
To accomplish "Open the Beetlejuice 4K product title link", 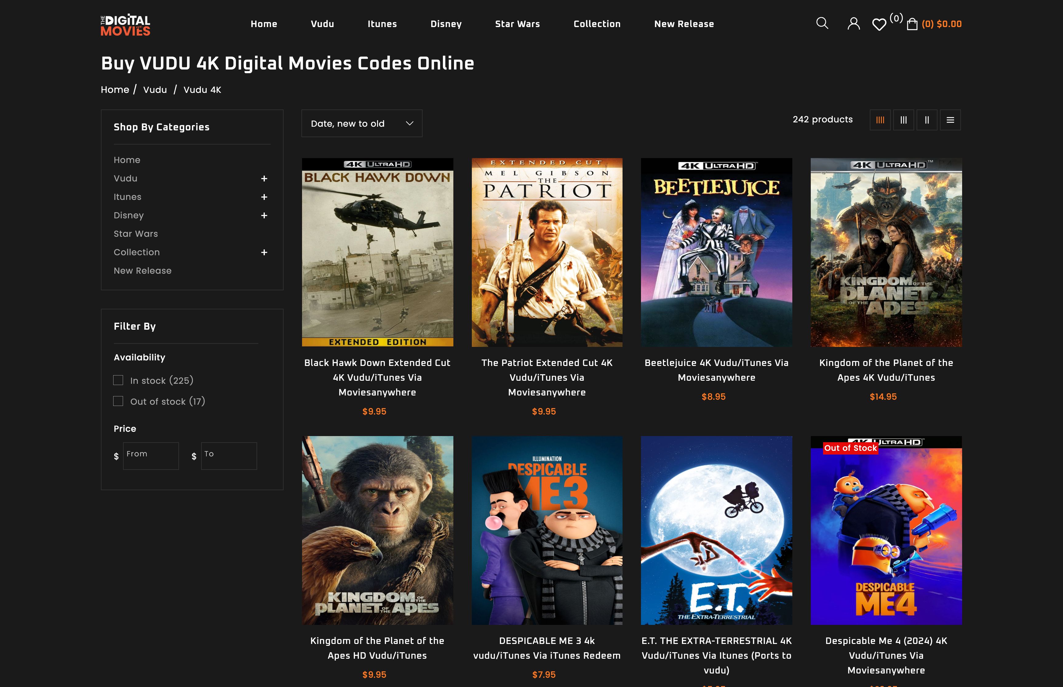I will 717,370.
